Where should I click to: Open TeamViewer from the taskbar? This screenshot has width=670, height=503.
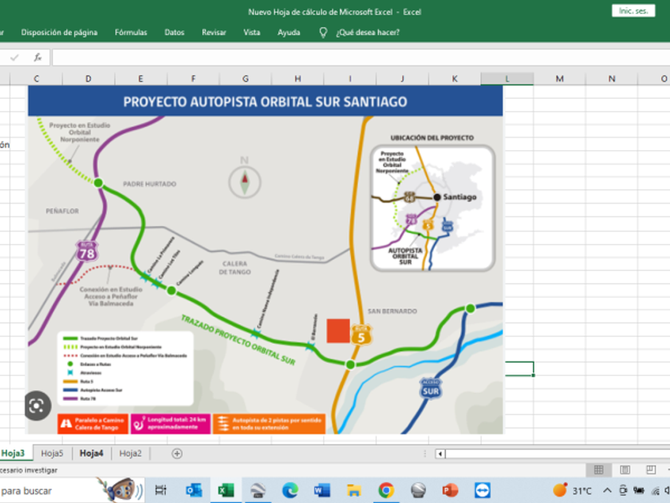click(x=482, y=490)
